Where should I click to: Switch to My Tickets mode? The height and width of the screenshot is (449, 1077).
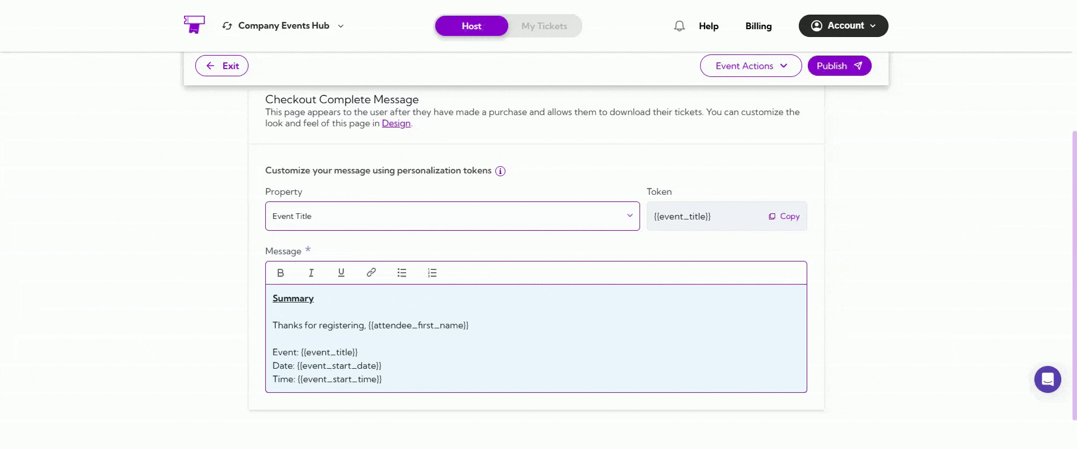click(x=544, y=26)
